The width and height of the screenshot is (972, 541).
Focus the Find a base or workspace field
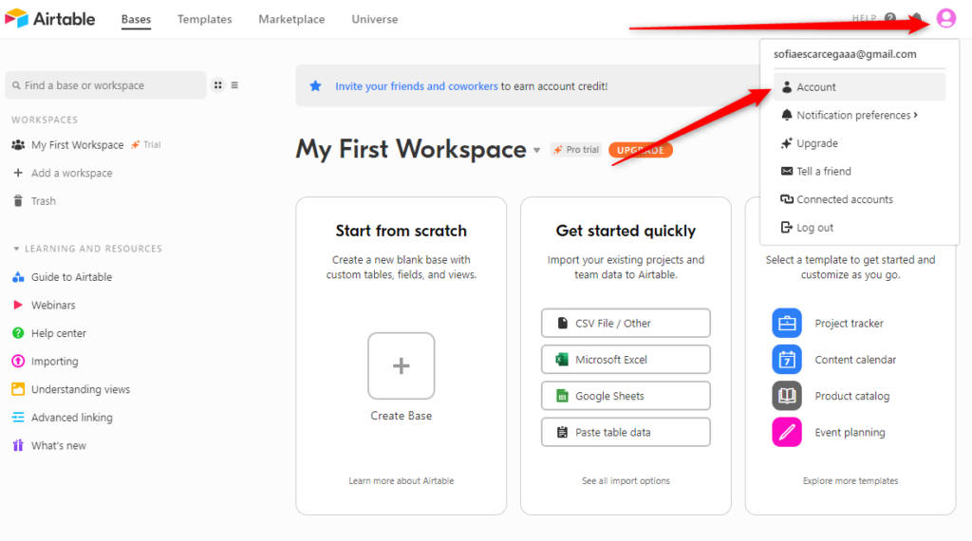105,84
